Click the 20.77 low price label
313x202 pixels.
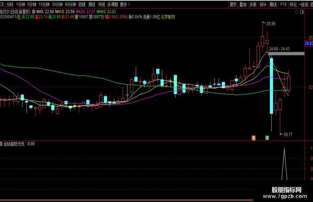point(288,135)
